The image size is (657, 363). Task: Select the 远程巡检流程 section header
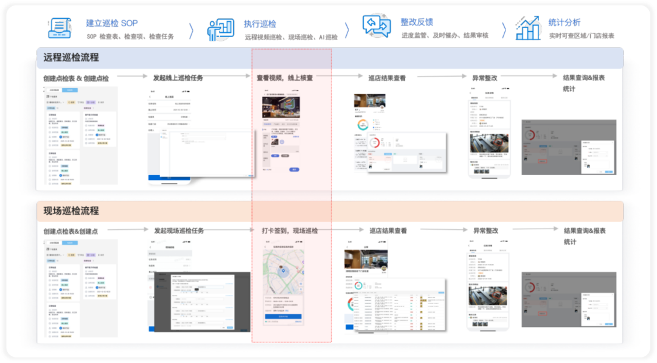[71, 57]
